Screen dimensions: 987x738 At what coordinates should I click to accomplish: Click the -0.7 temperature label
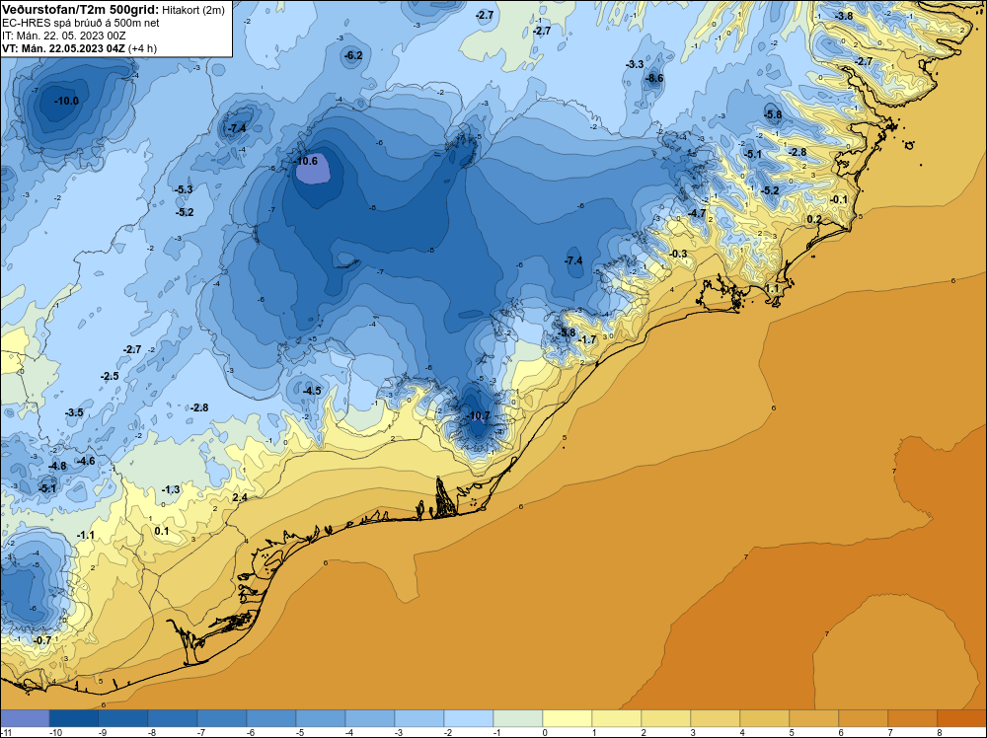(x=42, y=640)
